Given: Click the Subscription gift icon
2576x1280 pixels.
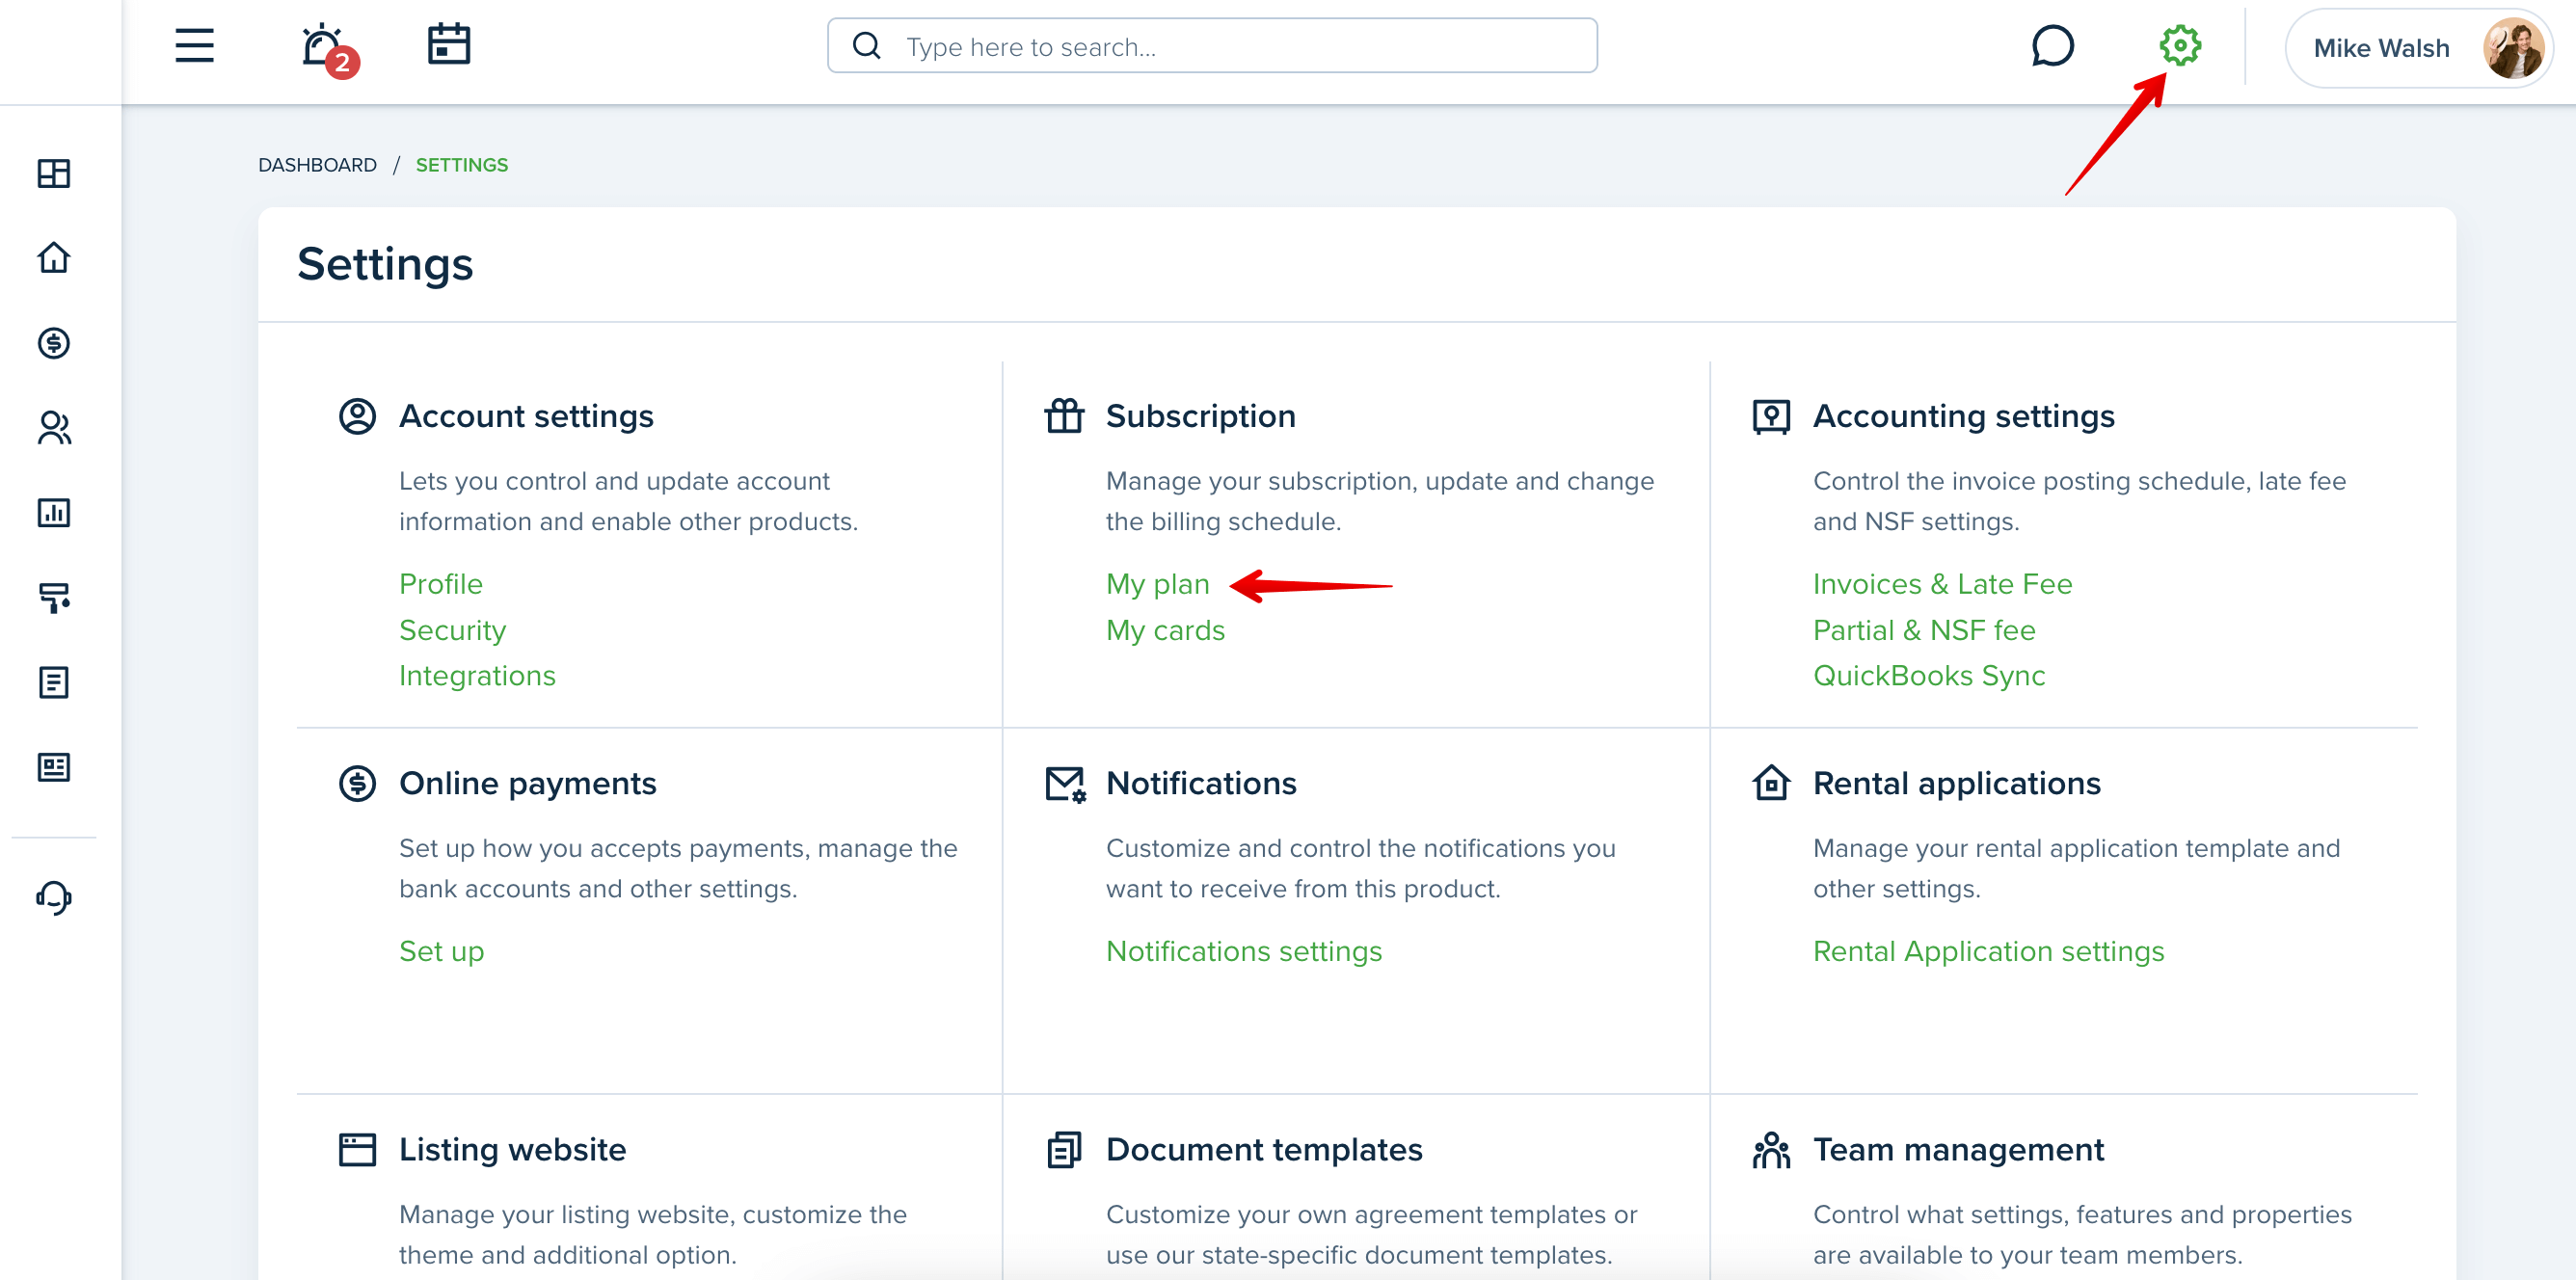Looking at the screenshot, I should pyautogui.click(x=1064, y=415).
